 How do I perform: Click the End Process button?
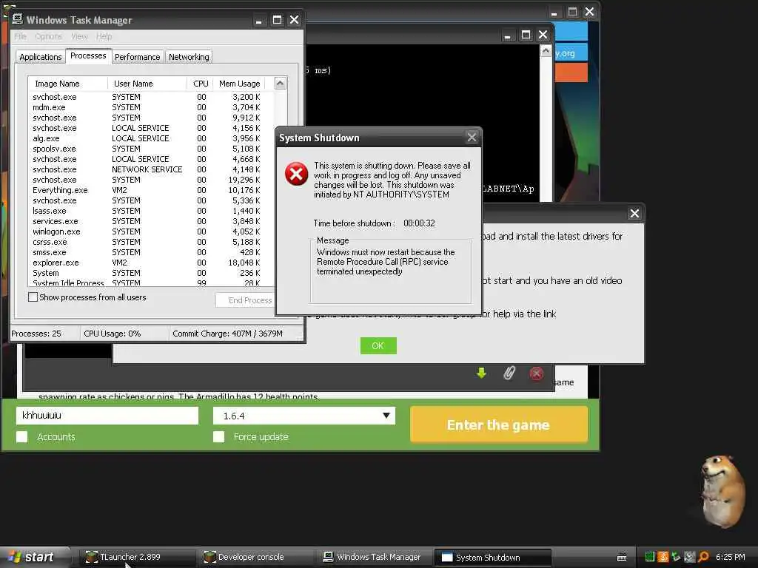pyautogui.click(x=246, y=300)
